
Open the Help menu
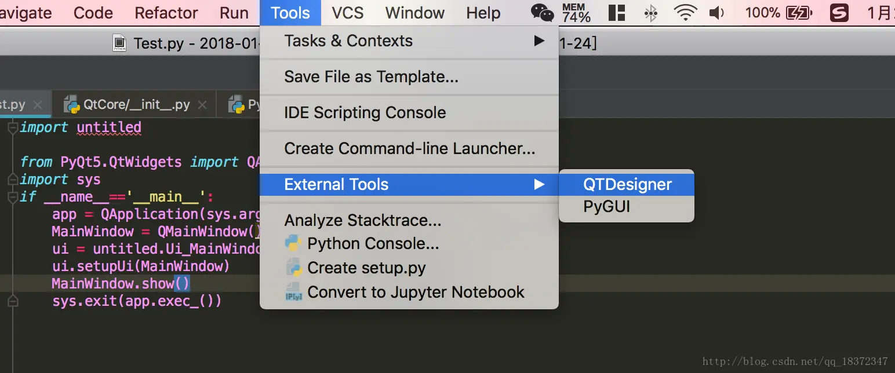[483, 13]
